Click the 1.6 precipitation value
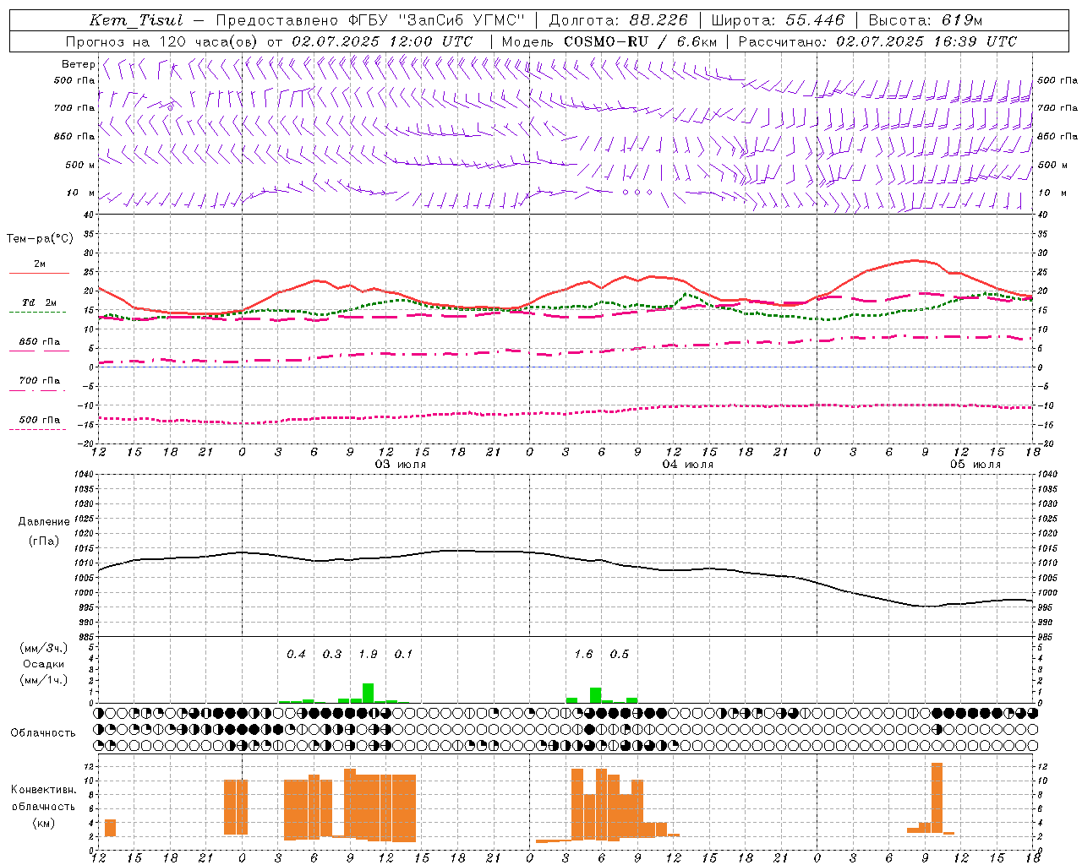1082x865 pixels. (x=583, y=654)
